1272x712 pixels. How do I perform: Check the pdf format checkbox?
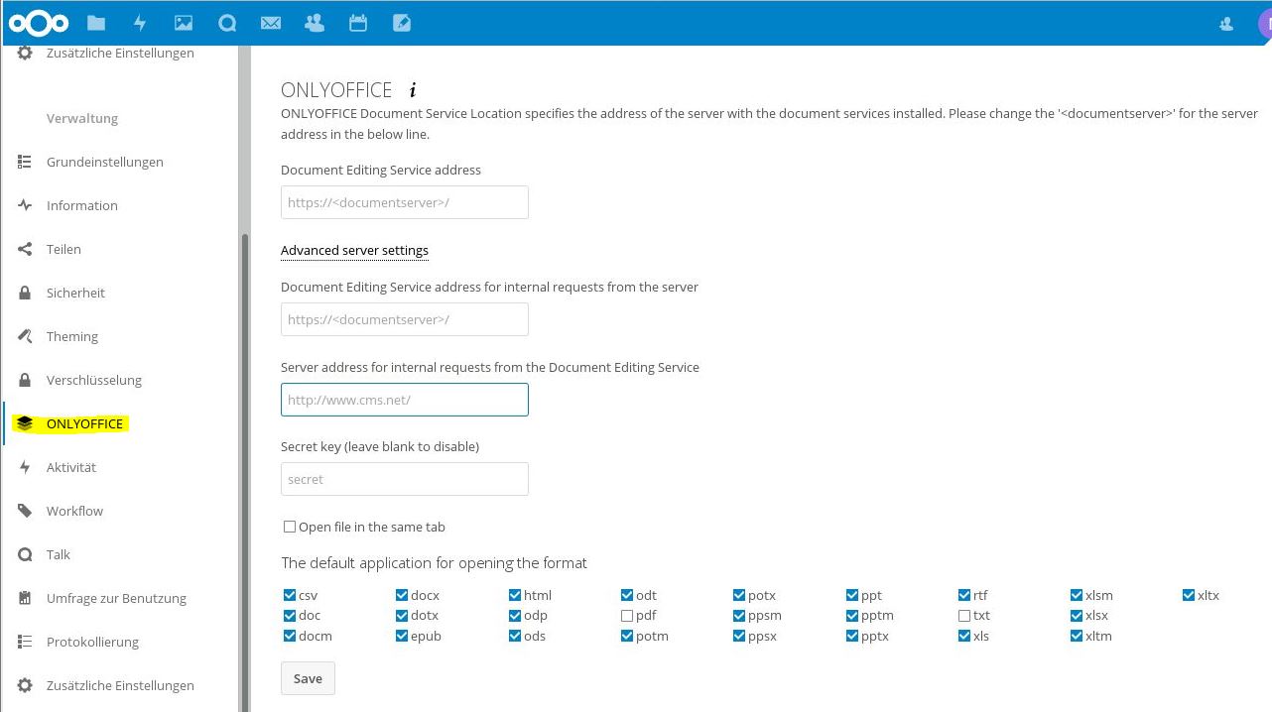(x=627, y=616)
